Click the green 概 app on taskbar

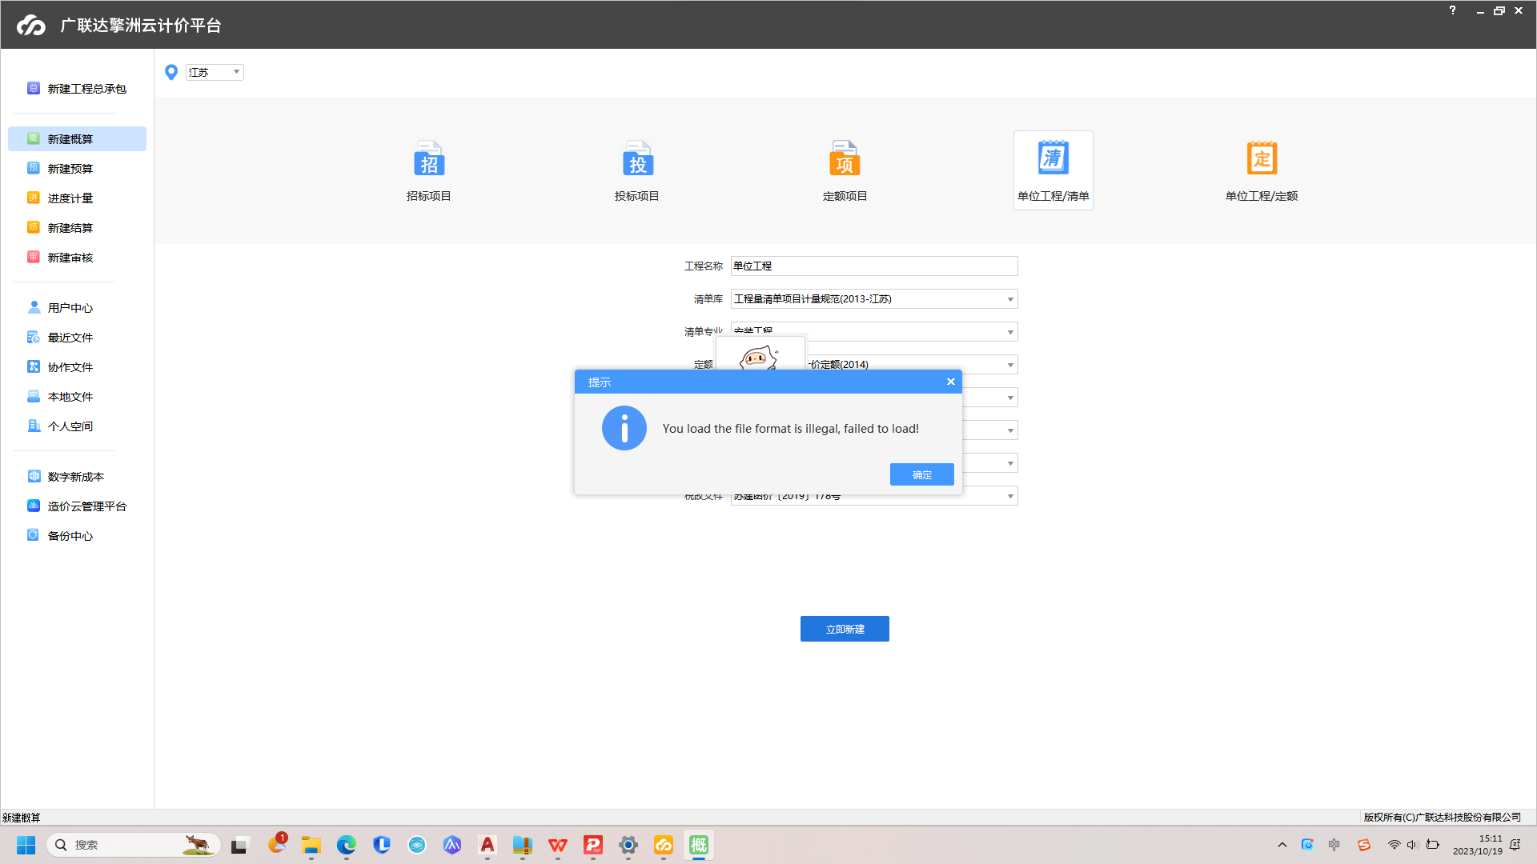[699, 845]
